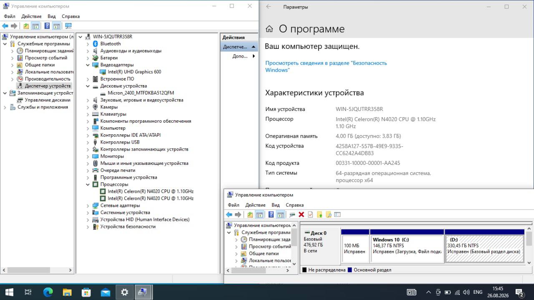Click vertical scrollbar in lower window tree
This screenshot has height=300, width=534.
coord(294,237)
